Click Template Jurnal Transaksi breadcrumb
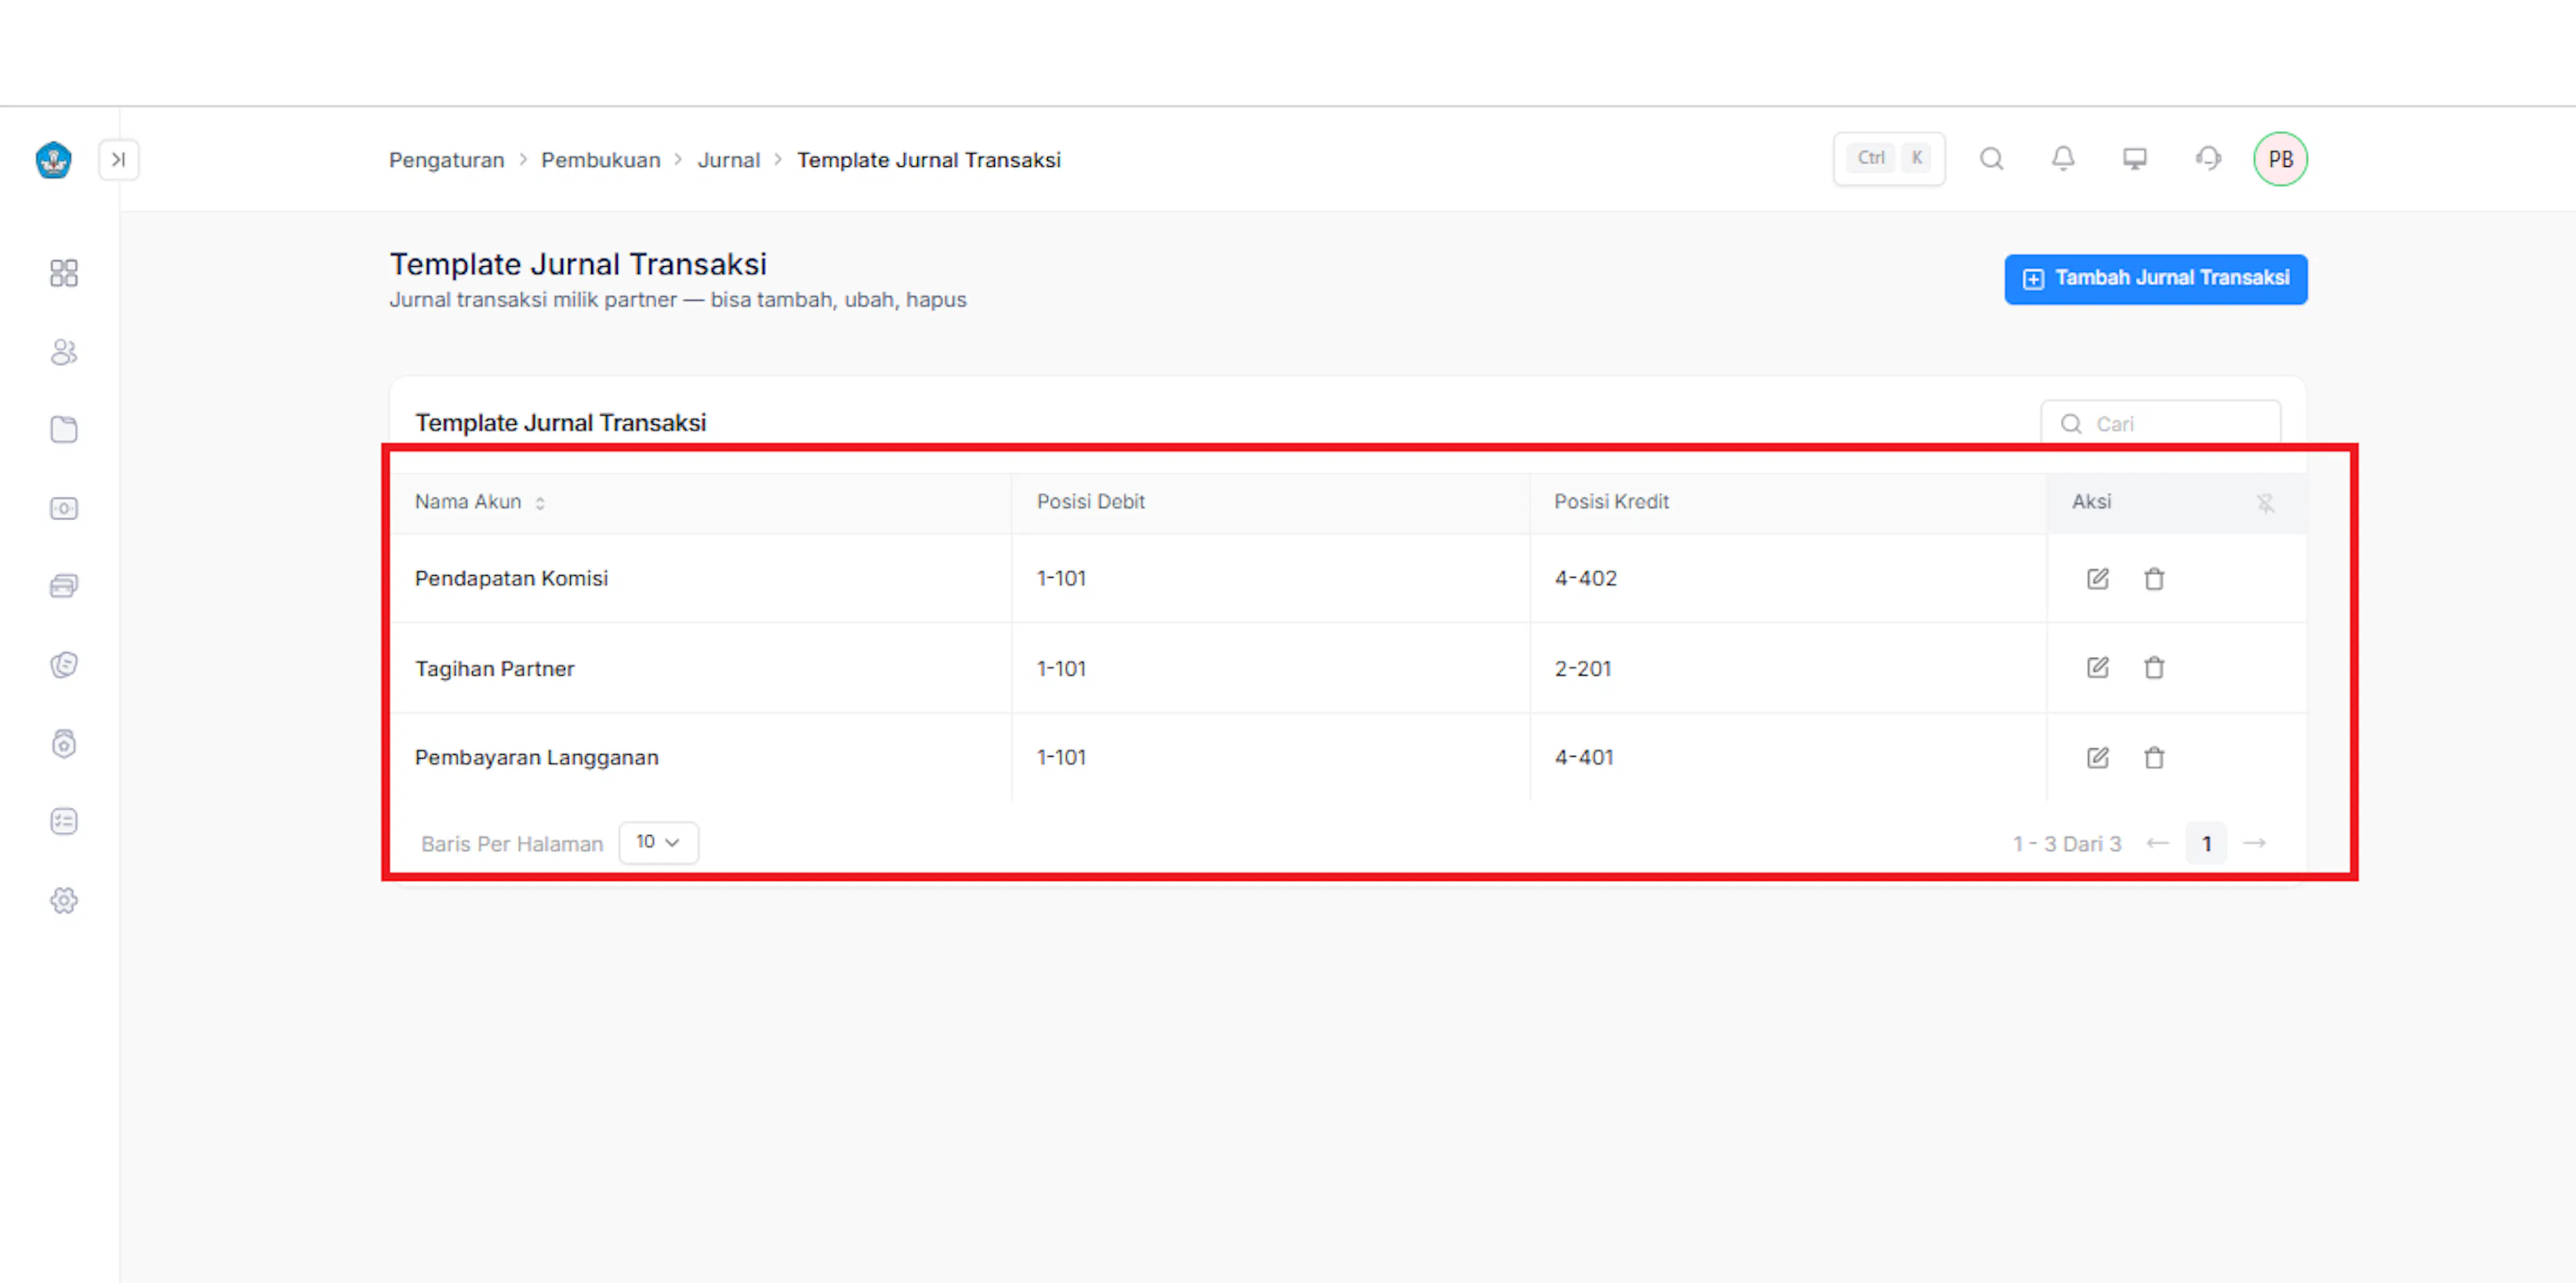Screen dimensions: 2576x1283 [x=928, y=160]
